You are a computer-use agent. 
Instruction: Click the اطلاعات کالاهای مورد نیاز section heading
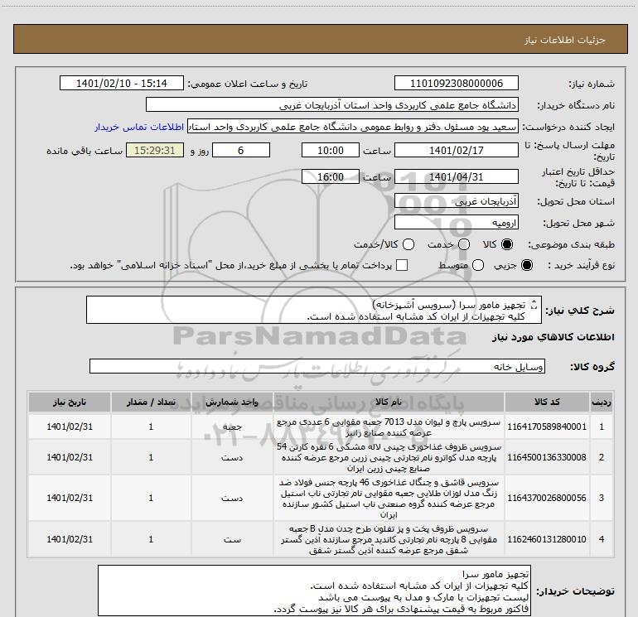(553, 337)
